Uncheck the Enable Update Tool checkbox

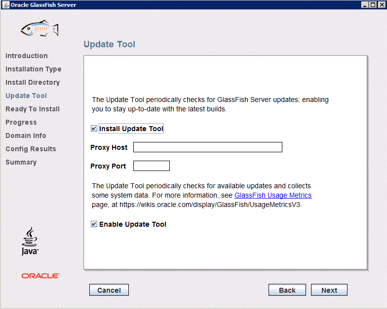(x=94, y=224)
